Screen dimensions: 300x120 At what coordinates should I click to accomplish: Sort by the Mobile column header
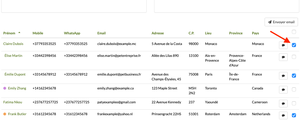(38, 33)
